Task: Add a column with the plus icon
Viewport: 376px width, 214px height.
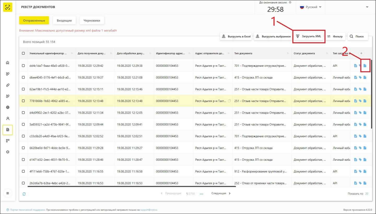Action: click(x=361, y=53)
